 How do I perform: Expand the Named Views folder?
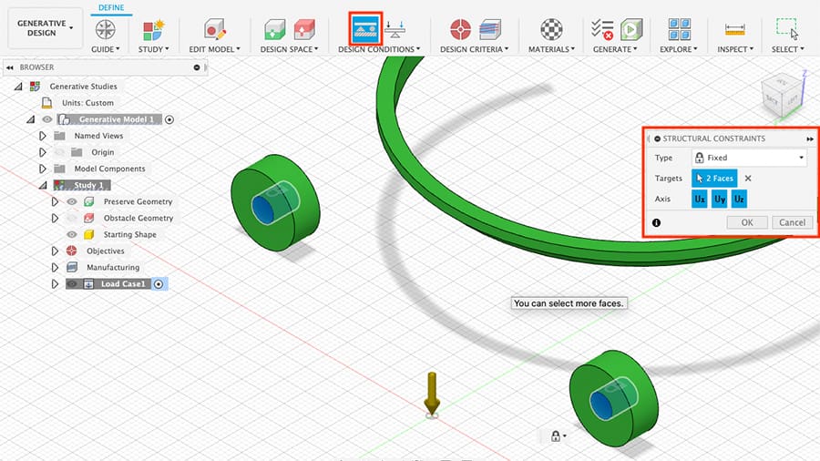43,136
